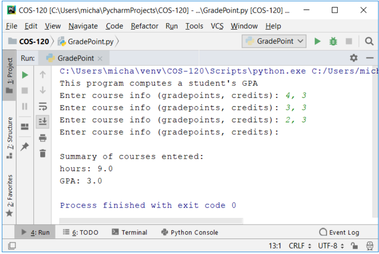
Task: Toggle the read-only lock in the status bar
Action: 354,245
